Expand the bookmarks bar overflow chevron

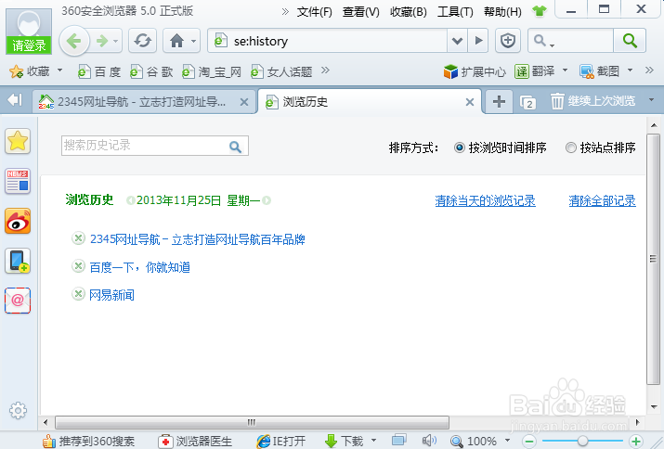[325, 71]
